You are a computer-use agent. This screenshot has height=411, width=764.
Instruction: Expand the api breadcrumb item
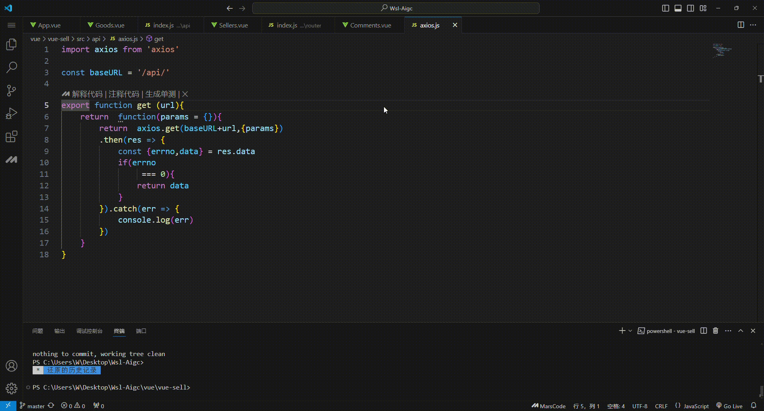pyautogui.click(x=95, y=39)
